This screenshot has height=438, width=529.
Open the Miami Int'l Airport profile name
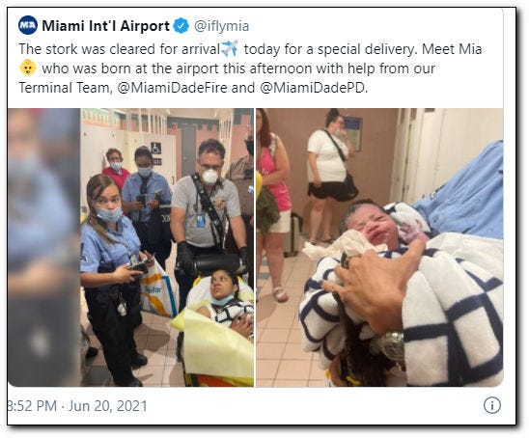coord(105,26)
